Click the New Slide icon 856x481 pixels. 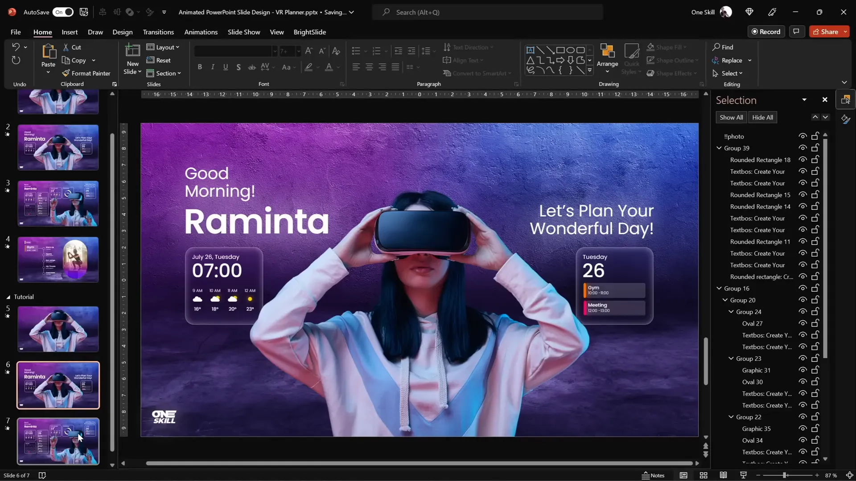point(132,52)
